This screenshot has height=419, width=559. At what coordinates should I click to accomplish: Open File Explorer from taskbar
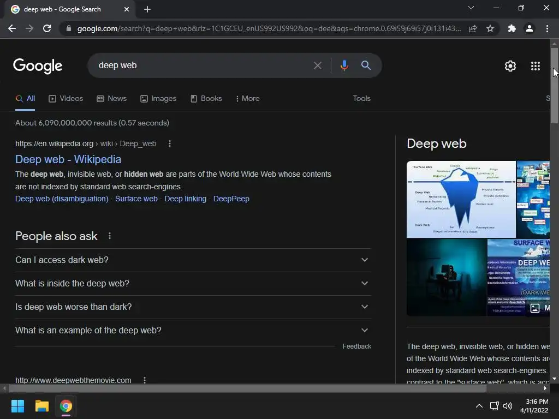pos(41,406)
